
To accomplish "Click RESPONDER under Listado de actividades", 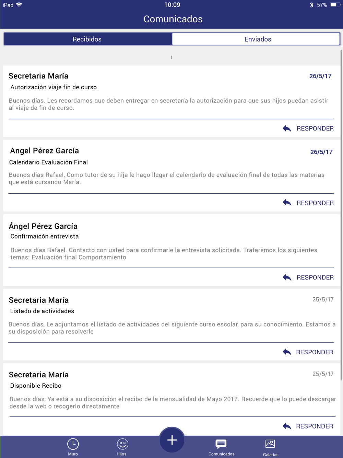I will tap(315, 352).
